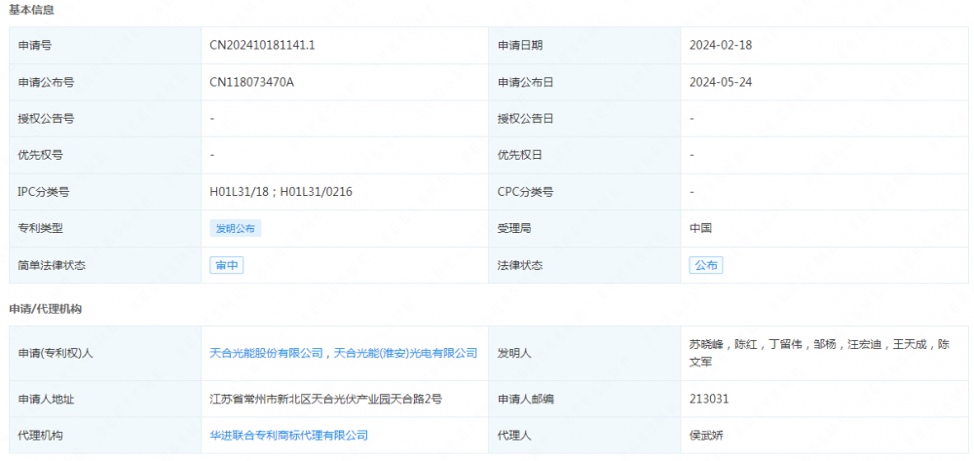Select applicant address 江苏省常州市新北区天合光伏产业园天合路2号
Viewport: 974px width, 461px height.
click(x=325, y=399)
